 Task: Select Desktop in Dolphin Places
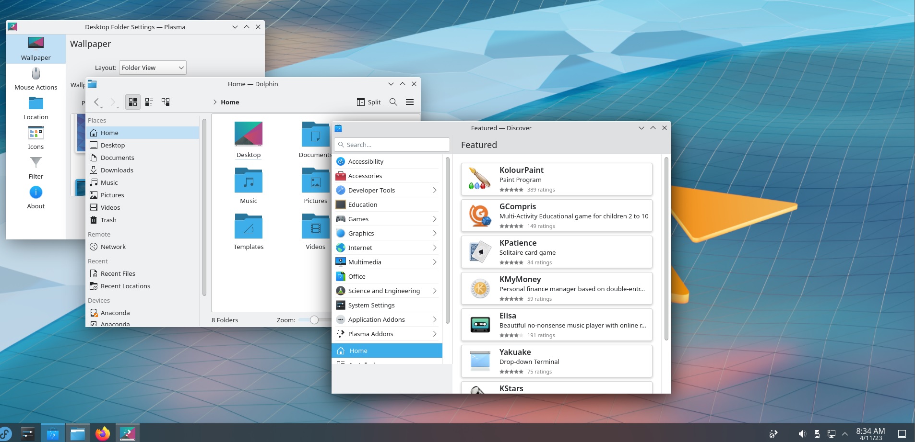point(143,145)
